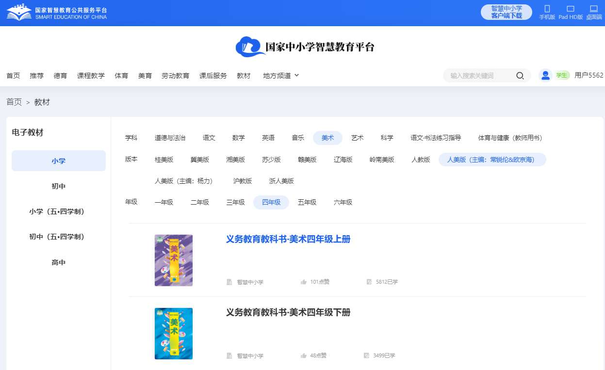This screenshot has width=605, height=370.
Task: Open 义务教育教科书·美术四年级上册 title link
Action: (288, 239)
